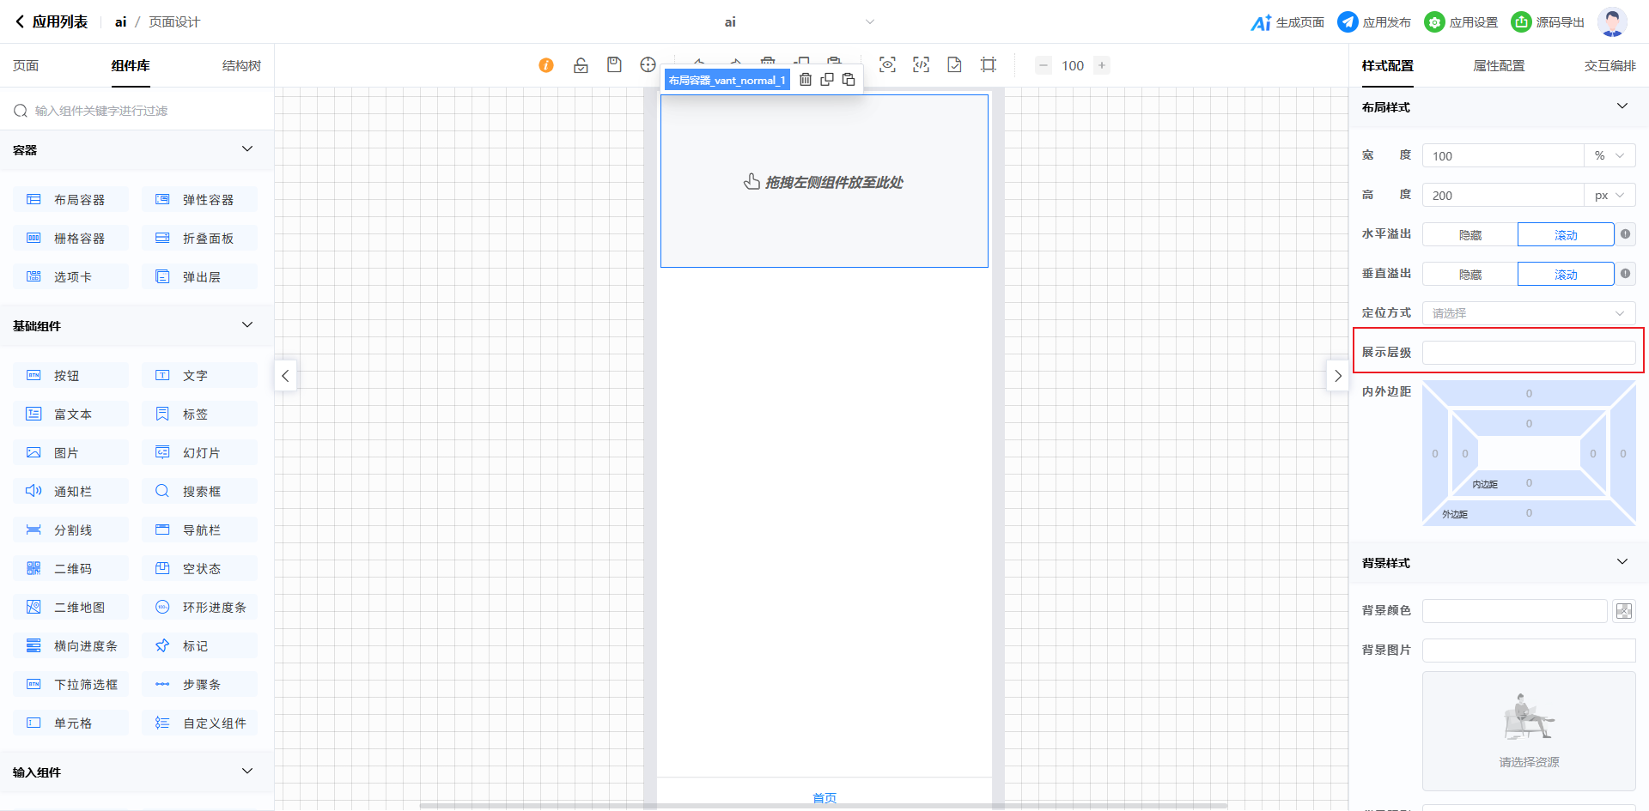Click the orange info icon in toolbar

point(546,65)
